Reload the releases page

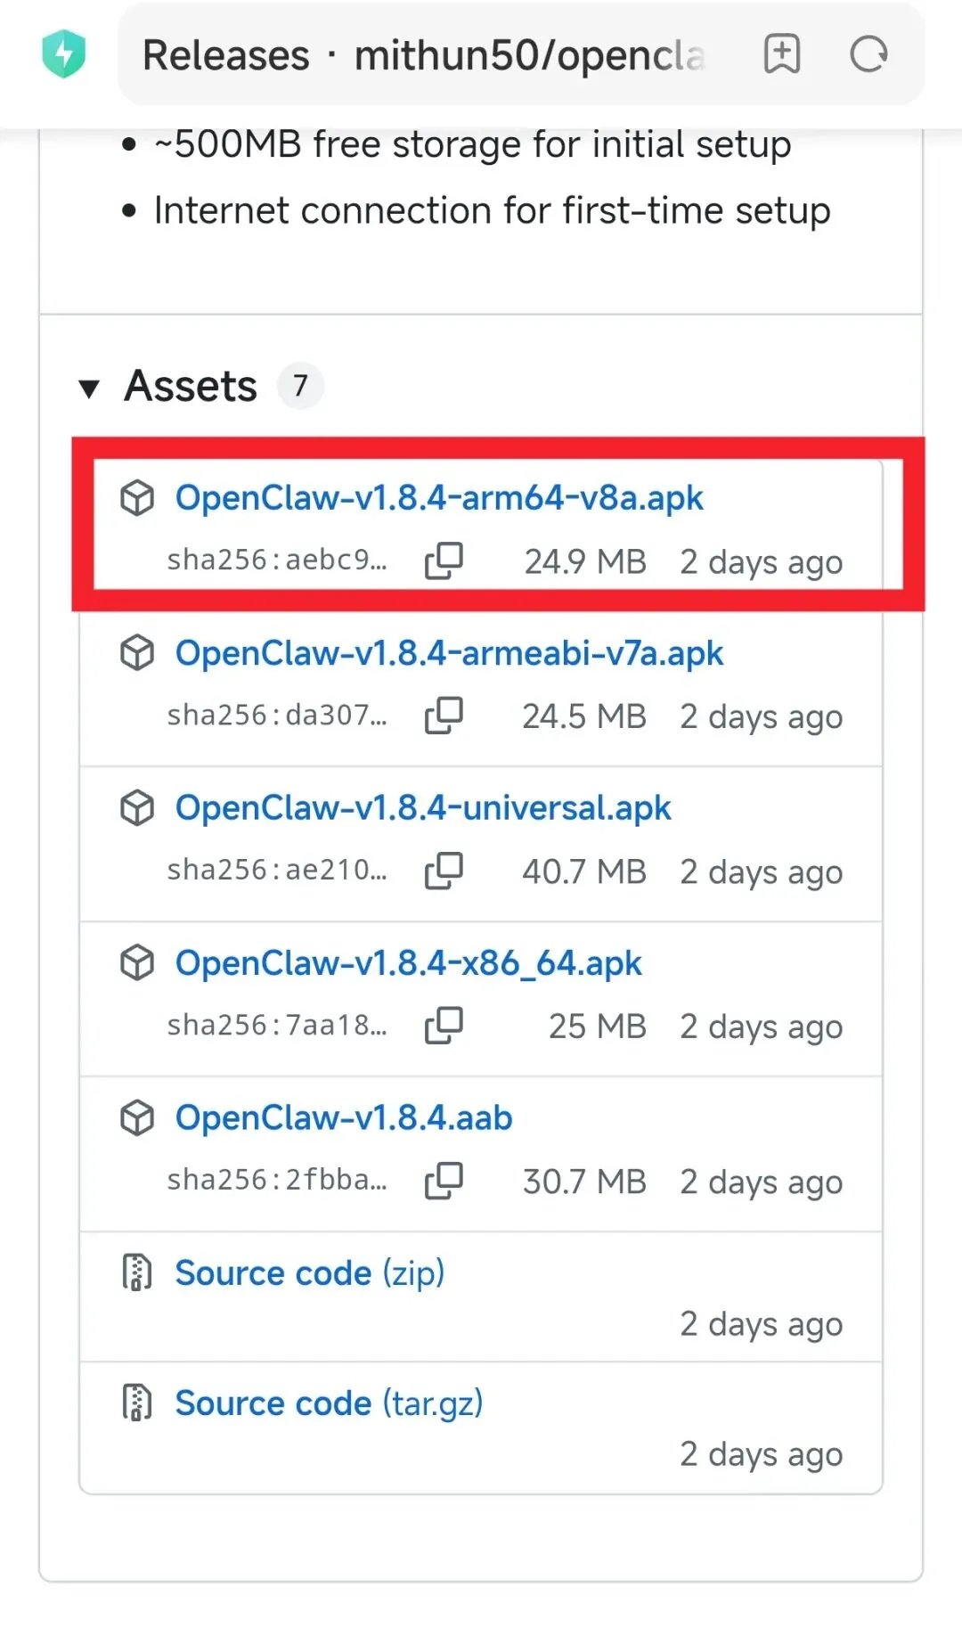point(868,54)
